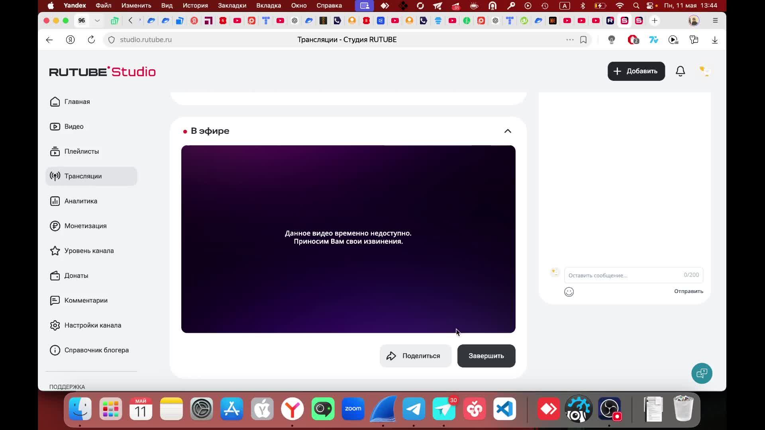Screen dimensions: 765x430
Task: Open Visual Studio Code from the dock
Action: click(504, 409)
